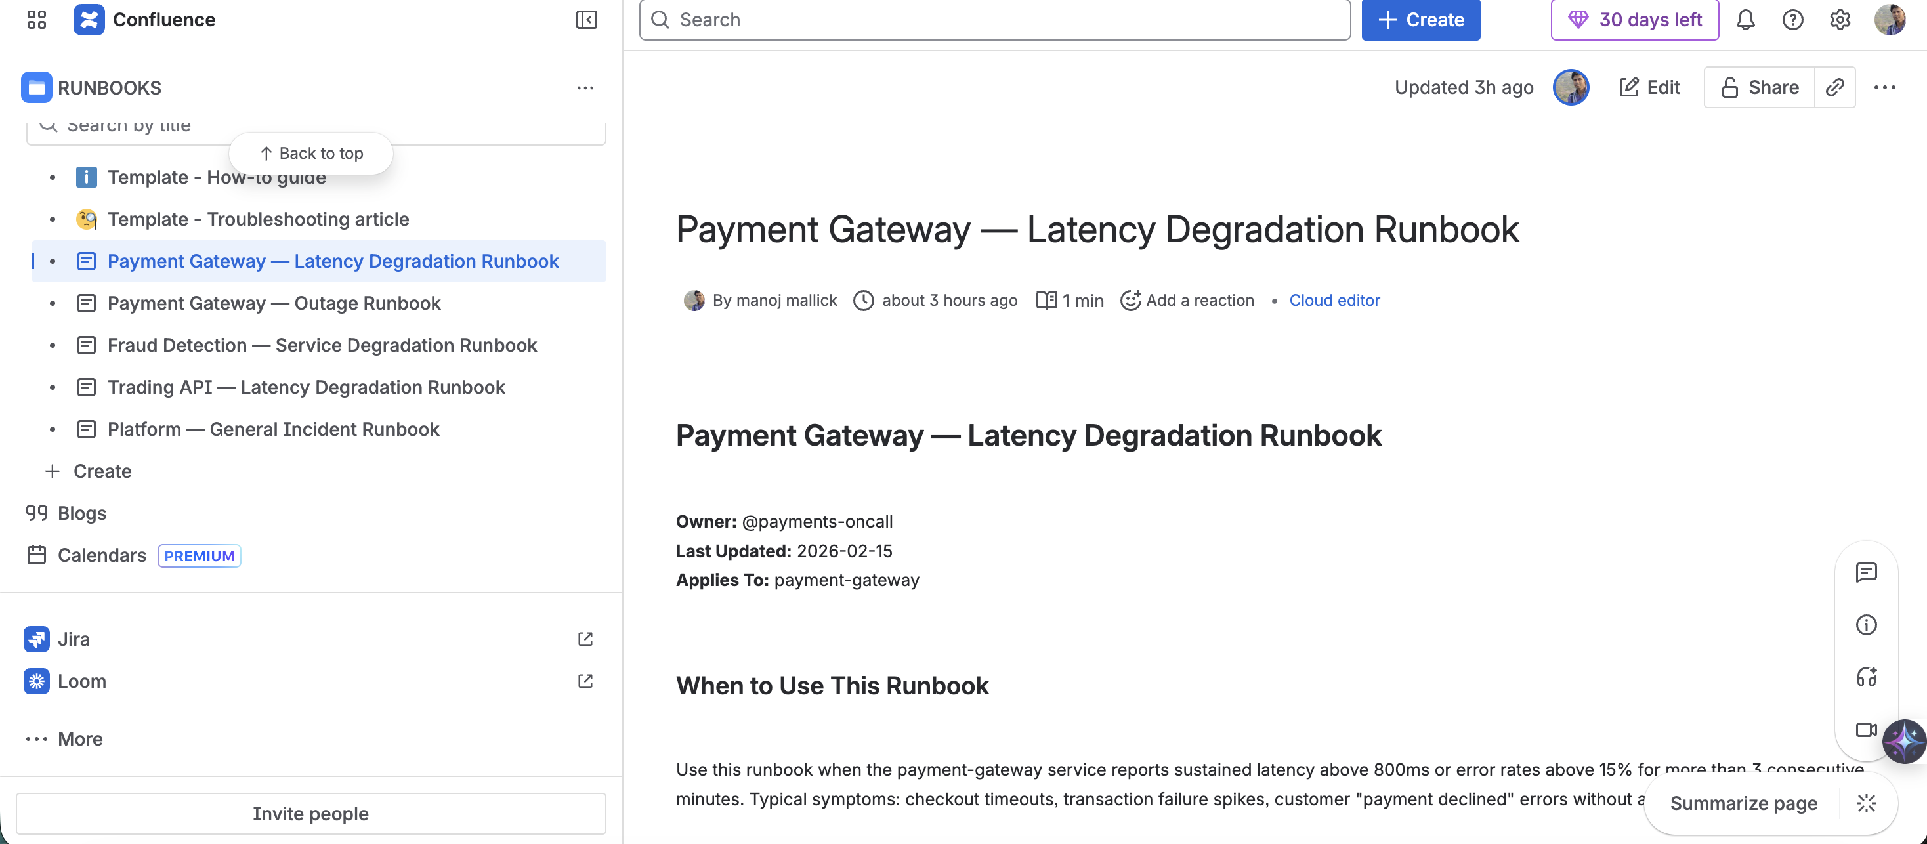Viewport: 1927px width, 844px height.
Task: Click the blue Create button
Action: pyautogui.click(x=1420, y=20)
